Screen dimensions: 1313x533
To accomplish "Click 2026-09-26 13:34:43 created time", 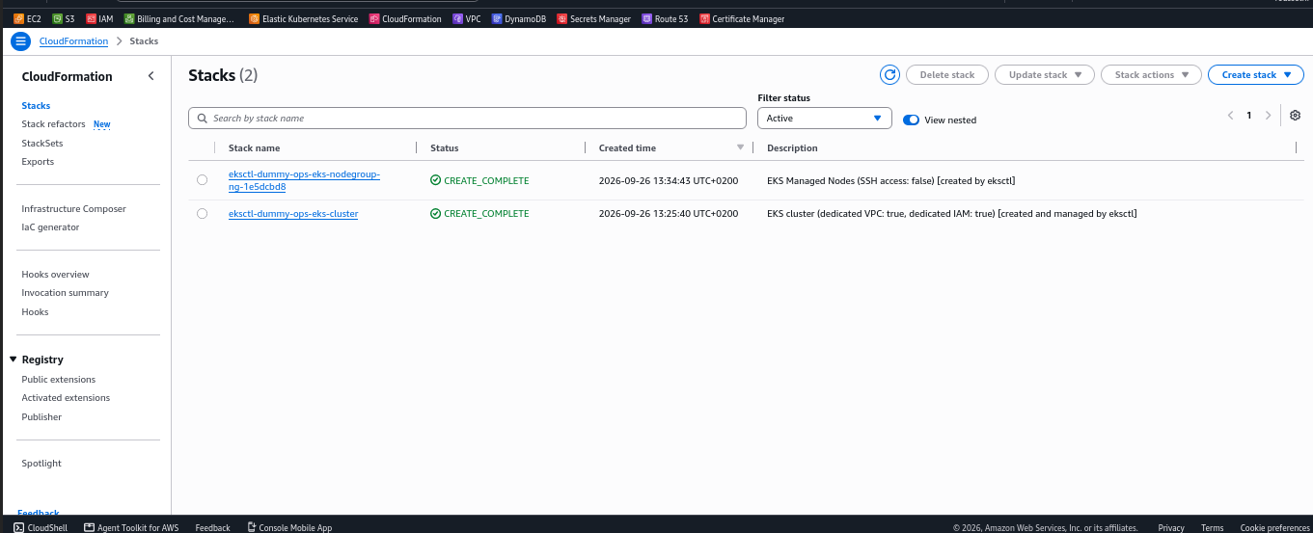I will (669, 180).
